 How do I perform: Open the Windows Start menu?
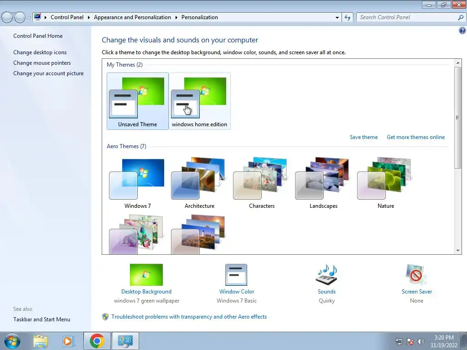click(12, 341)
